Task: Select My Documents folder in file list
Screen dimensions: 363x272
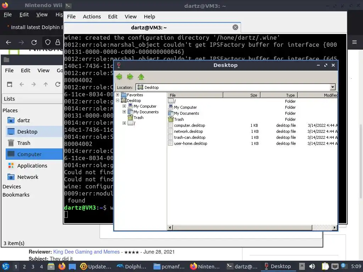Action: pos(186,113)
